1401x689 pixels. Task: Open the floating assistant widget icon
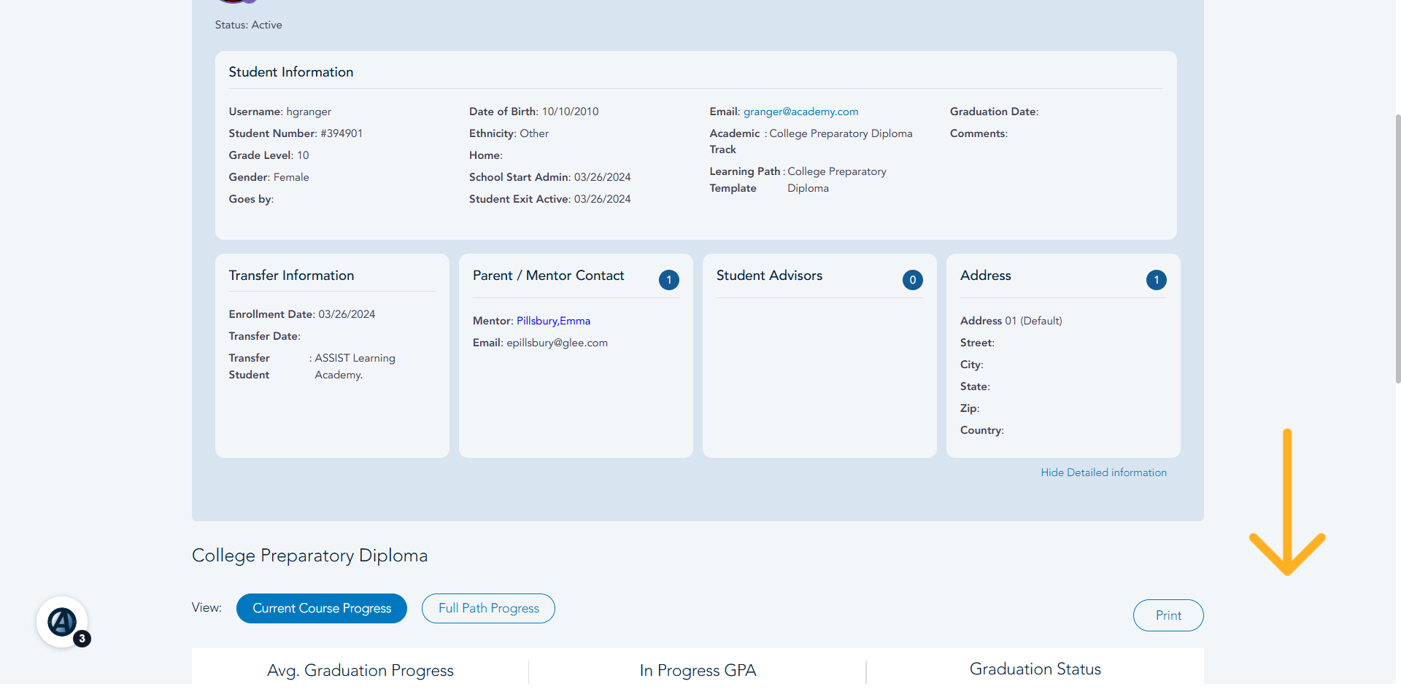coord(62,622)
